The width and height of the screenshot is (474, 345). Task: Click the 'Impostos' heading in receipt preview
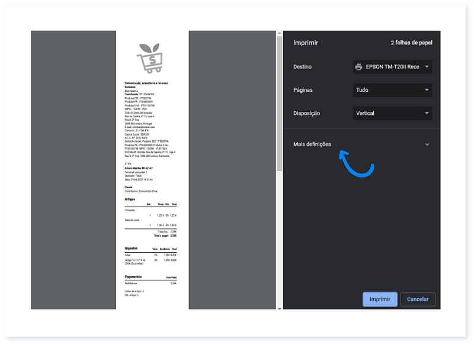pyautogui.click(x=131, y=248)
